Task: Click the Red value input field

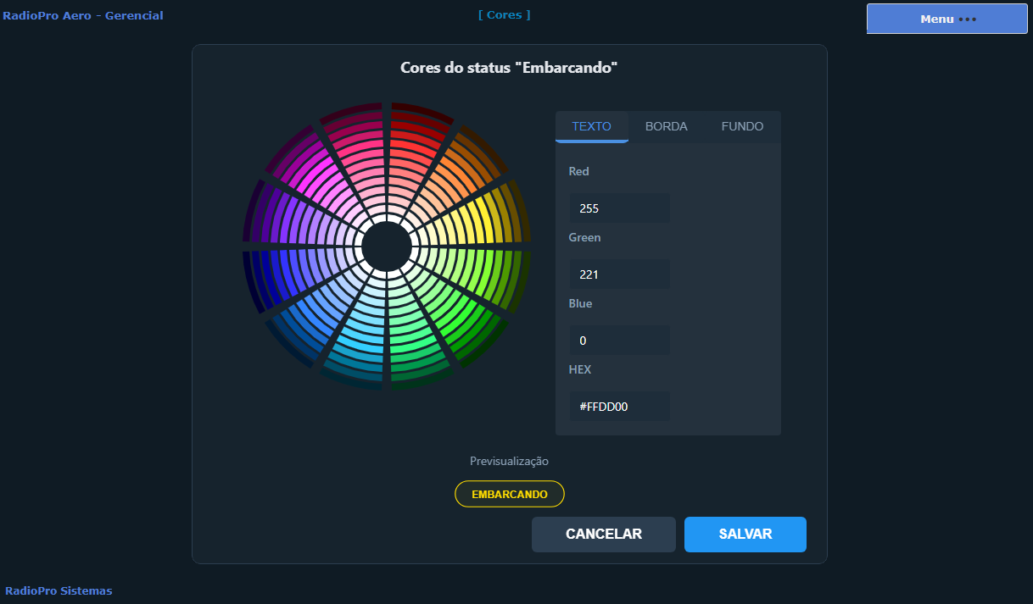Action: click(619, 208)
